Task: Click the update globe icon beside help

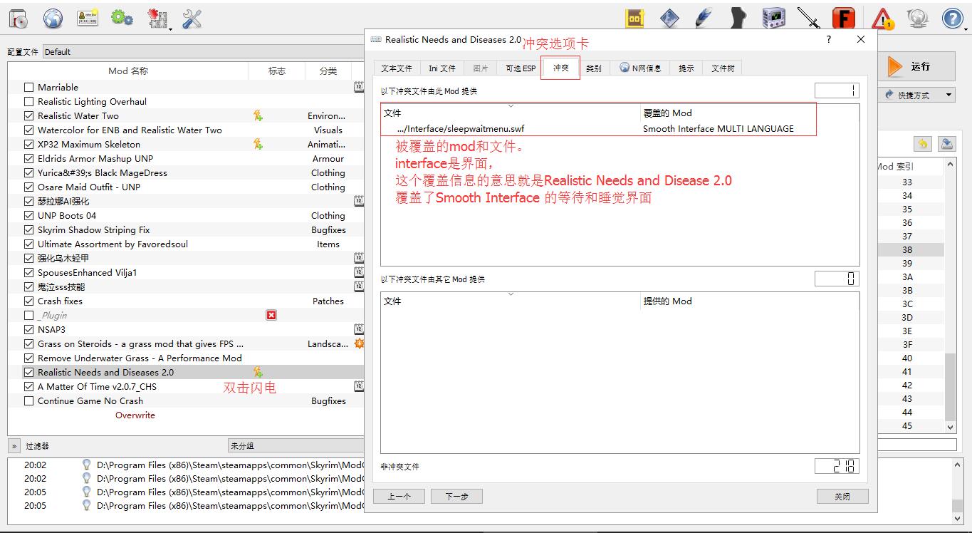Action: click(917, 19)
